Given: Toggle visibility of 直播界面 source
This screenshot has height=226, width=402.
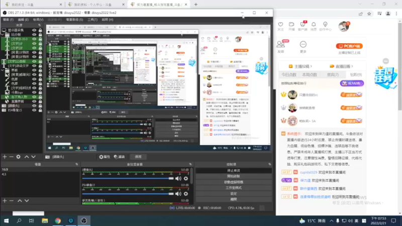Looking at the screenshot, I should point(34,101).
